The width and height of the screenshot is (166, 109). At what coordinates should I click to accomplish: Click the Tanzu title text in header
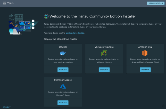pyautogui.click(x=11, y=3)
